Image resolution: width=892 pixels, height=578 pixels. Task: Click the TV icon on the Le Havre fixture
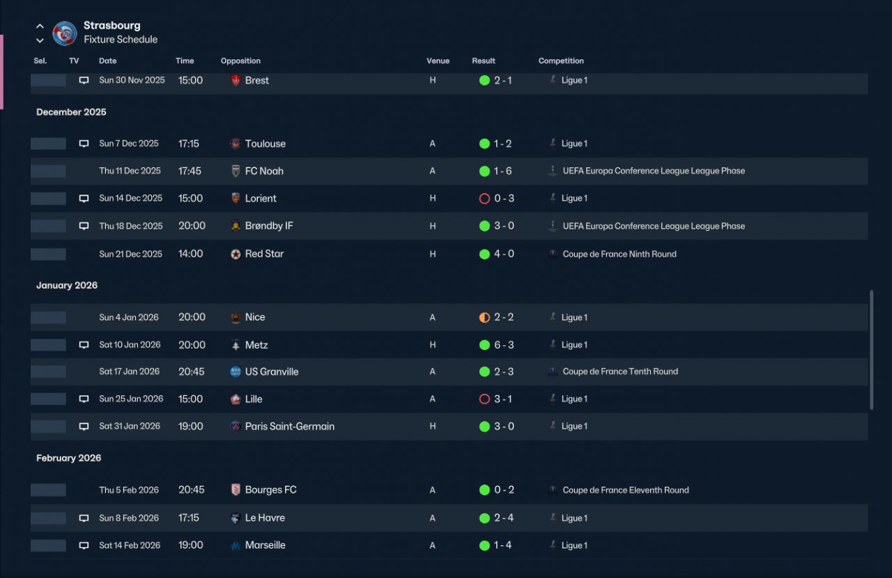tap(84, 518)
